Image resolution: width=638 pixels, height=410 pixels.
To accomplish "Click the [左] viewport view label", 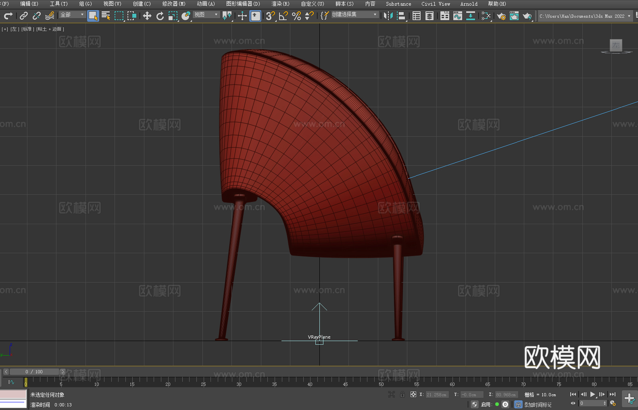I will [x=15, y=29].
